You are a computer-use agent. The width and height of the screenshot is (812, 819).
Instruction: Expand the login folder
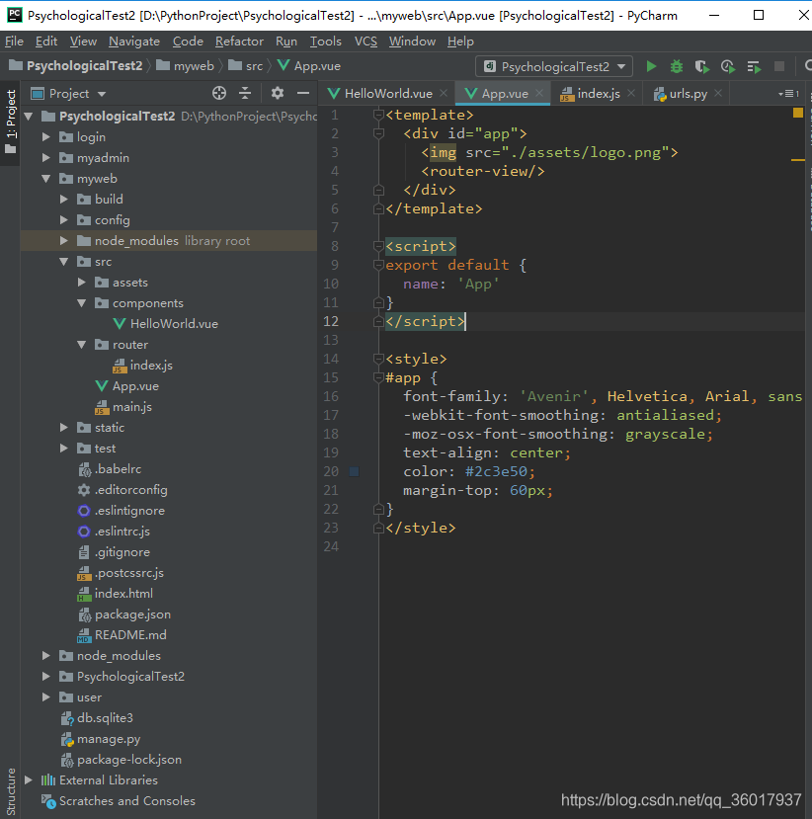[x=46, y=137]
